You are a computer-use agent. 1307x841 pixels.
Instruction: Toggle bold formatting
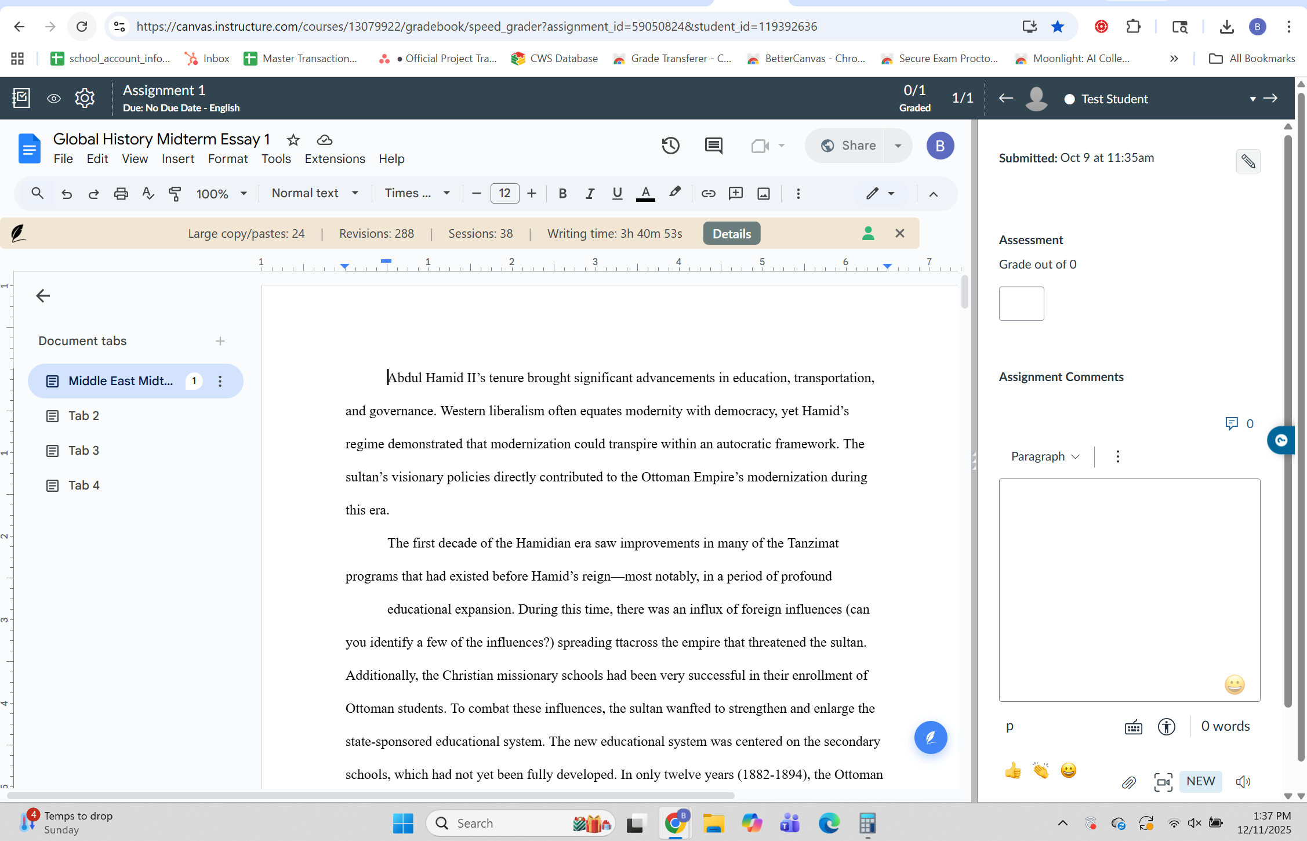point(561,193)
